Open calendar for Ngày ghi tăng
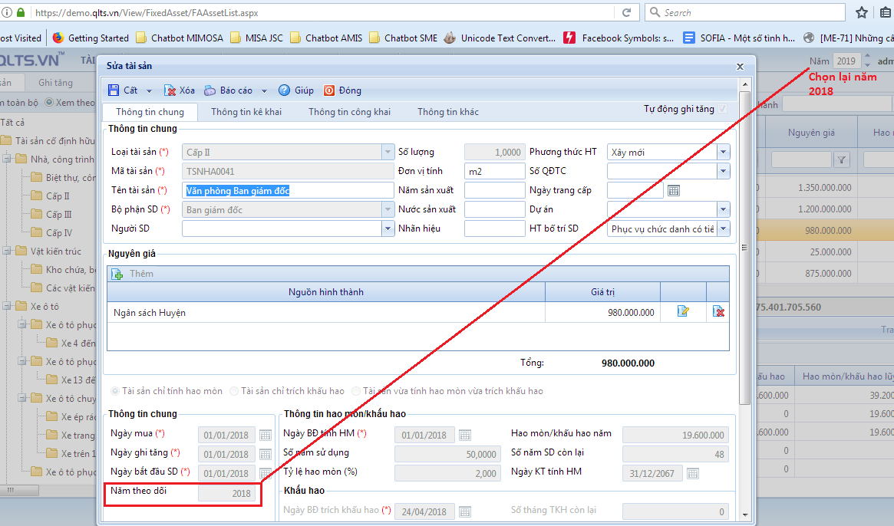The height and width of the screenshot is (526, 894). [265, 454]
